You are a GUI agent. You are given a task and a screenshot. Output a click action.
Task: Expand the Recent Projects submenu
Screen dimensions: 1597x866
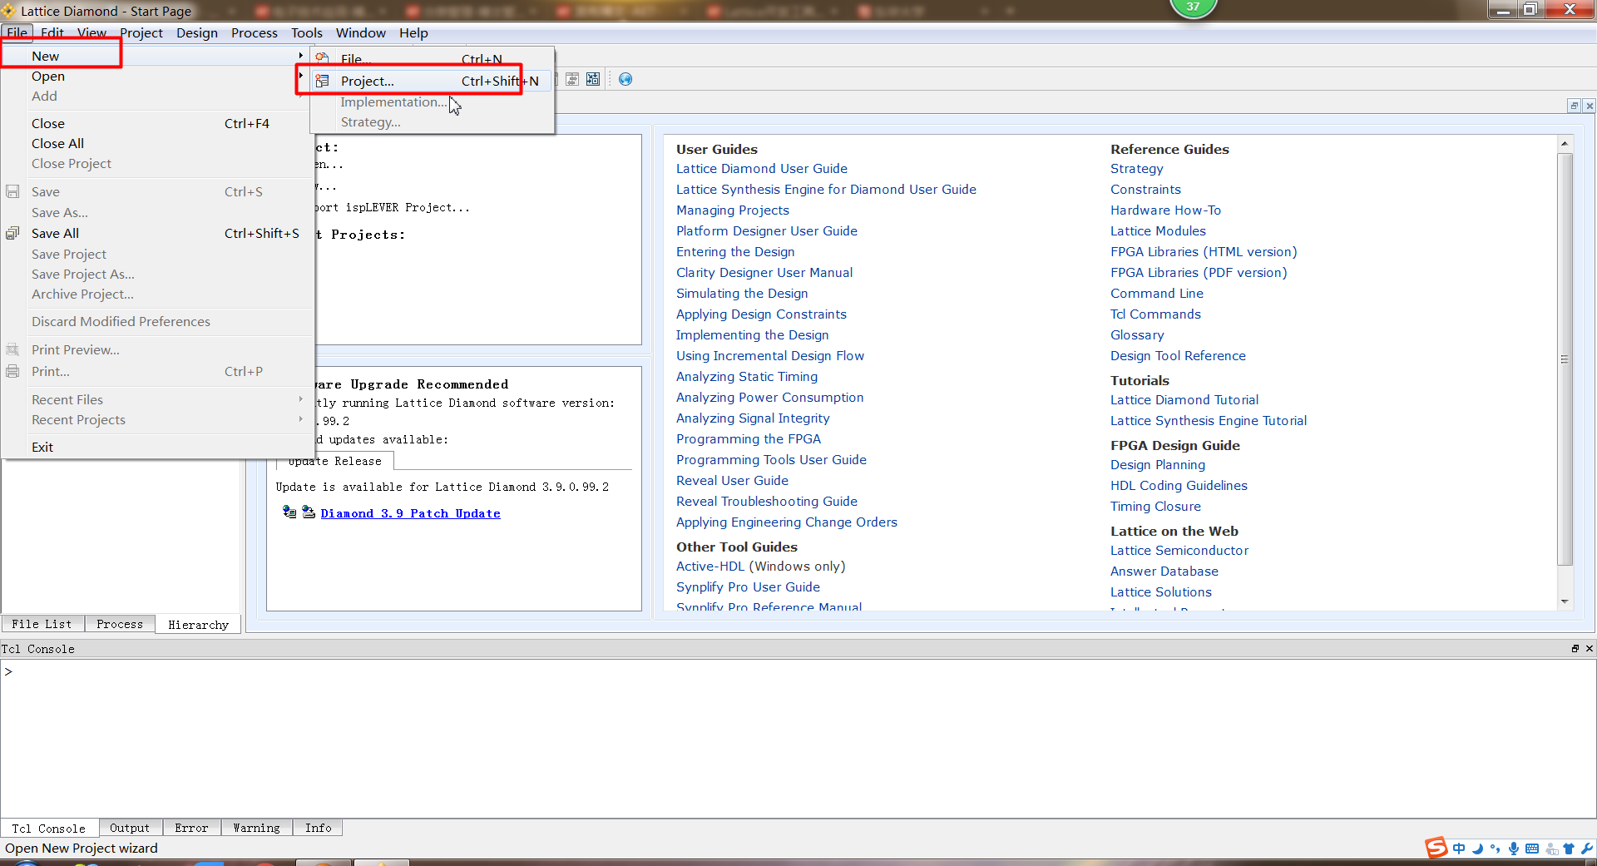click(x=300, y=419)
